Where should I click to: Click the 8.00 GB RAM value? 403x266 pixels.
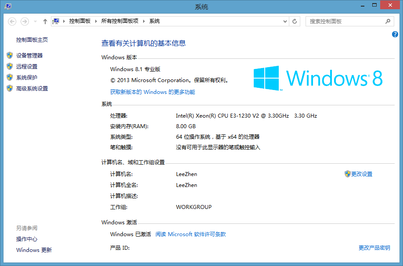186,126
